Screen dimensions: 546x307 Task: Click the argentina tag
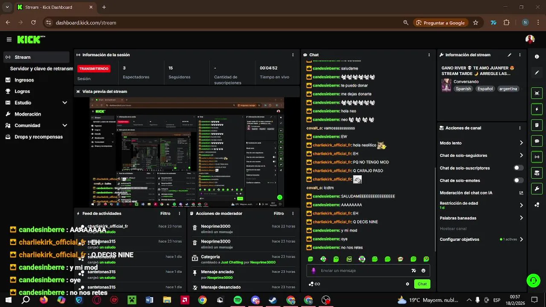click(508, 89)
